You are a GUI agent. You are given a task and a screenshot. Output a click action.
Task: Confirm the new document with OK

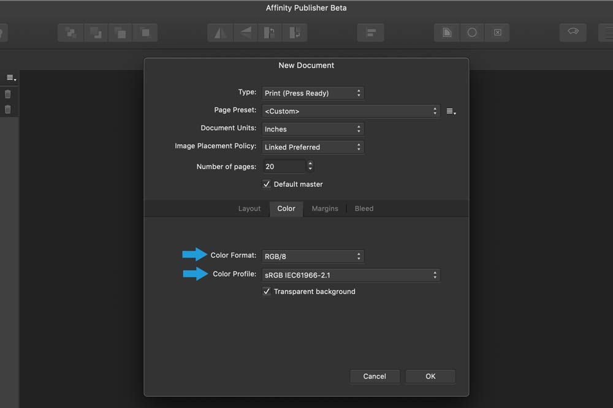pos(430,376)
